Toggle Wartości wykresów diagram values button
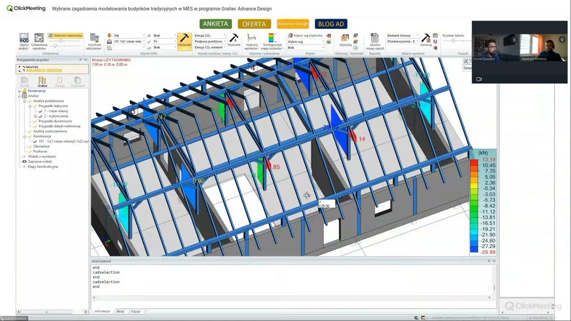 coord(65,36)
